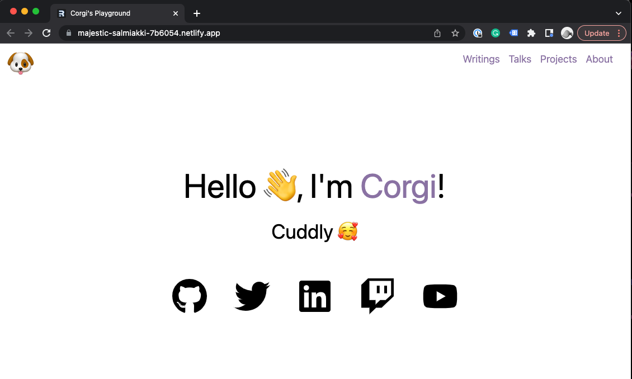Open Chrome's three-dot menu
Image resolution: width=632 pixels, height=379 pixels.
(x=619, y=33)
